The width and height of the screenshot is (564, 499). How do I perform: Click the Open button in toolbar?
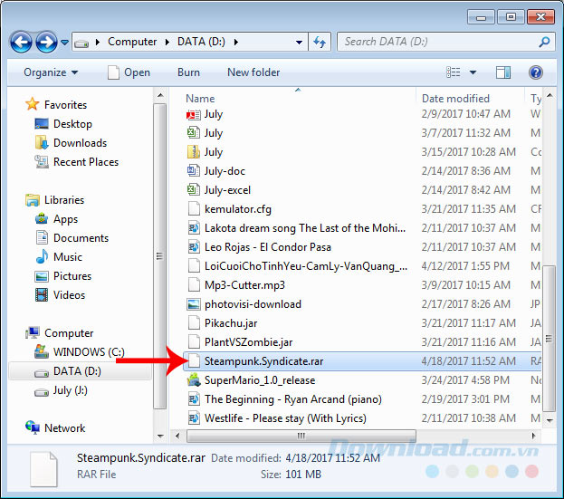point(128,72)
